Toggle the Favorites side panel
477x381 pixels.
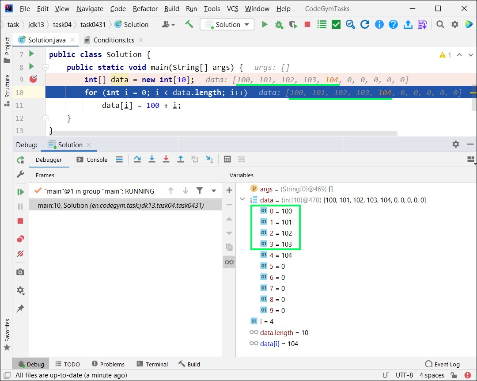pyautogui.click(x=7, y=335)
